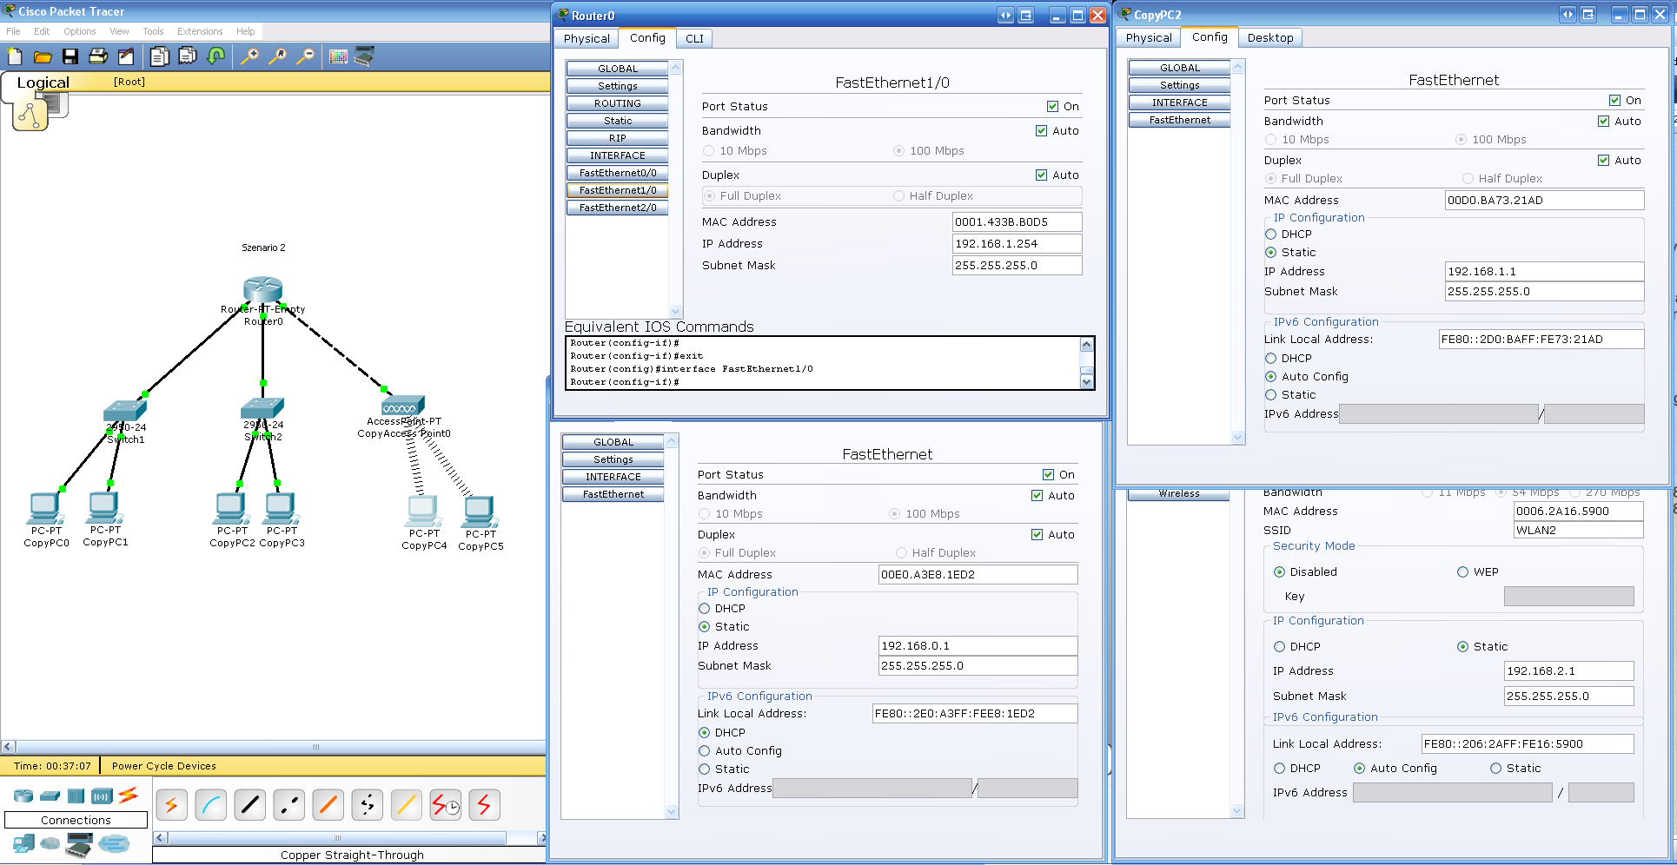
Task: Click the Logical workspace tab
Action: 43,83
